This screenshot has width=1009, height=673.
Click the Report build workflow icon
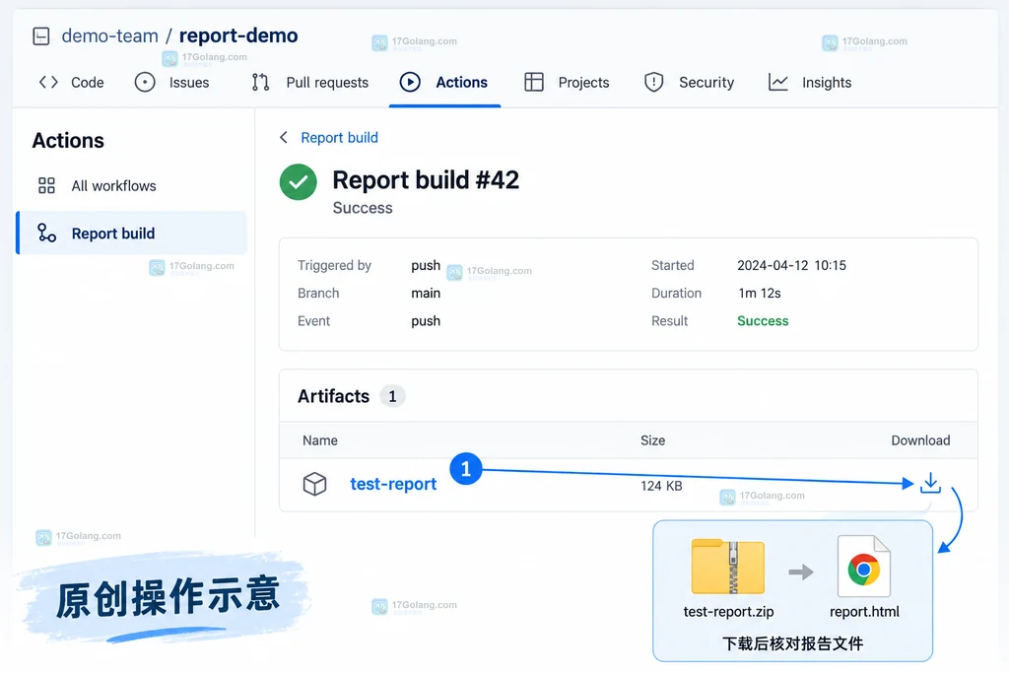(x=46, y=233)
